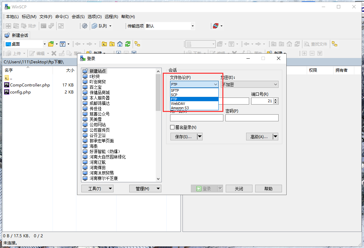Viewport: 364px width, 248px height.
Task: Select the 慈善公众号 site entry
Action: coord(99,114)
